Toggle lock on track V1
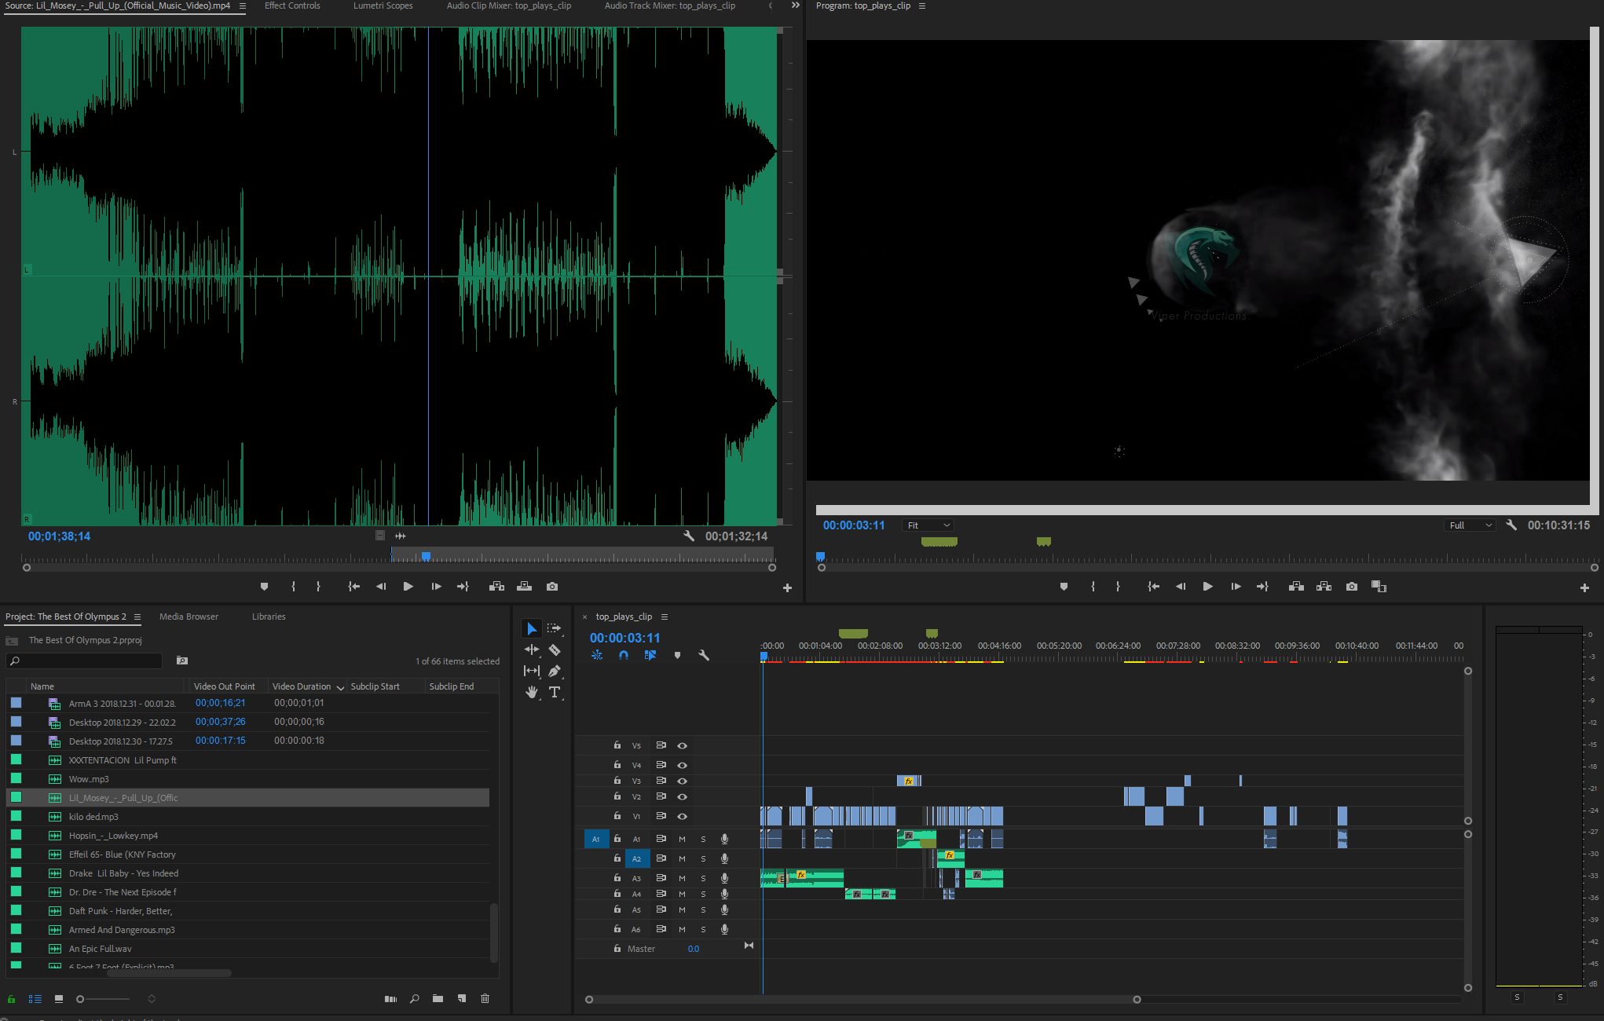The height and width of the screenshot is (1021, 1604). [x=617, y=816]
